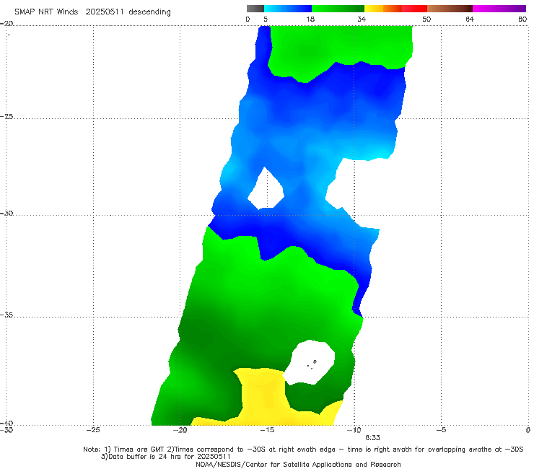The width and height of the screenshot is (534, 469).
Task: Click the latitude label '-25'
Action: tap(6, 116)
